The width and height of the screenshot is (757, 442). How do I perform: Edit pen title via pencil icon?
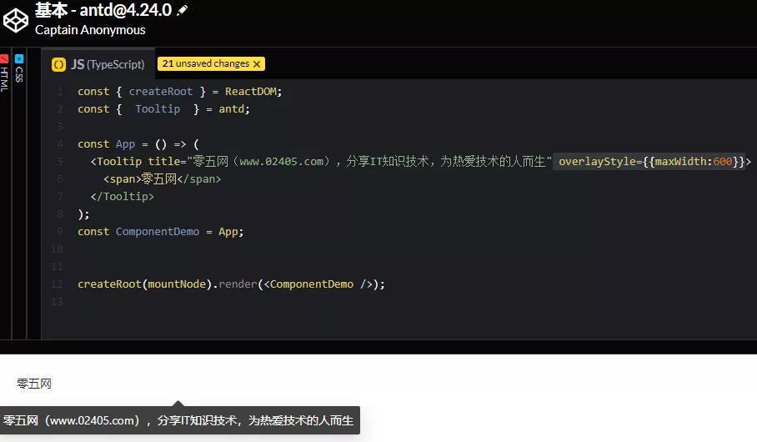coord(182,10)
